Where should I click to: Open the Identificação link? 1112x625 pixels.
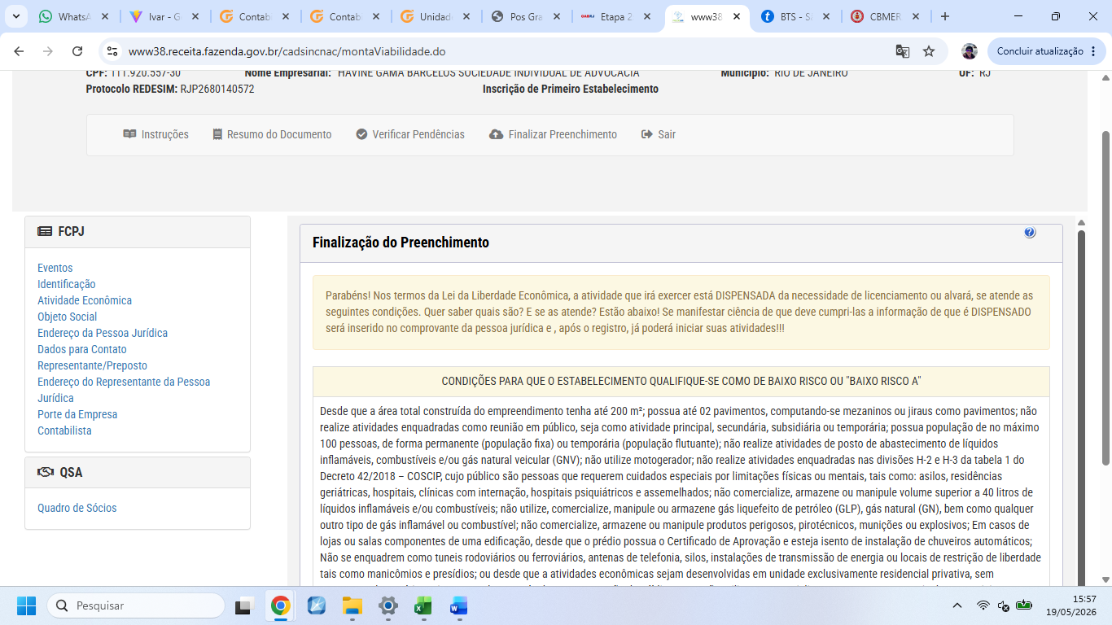(67, 284)
